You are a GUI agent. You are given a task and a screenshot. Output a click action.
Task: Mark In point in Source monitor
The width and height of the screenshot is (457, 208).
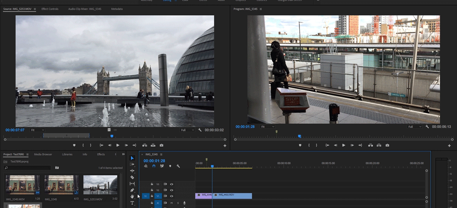click(83, 145)
